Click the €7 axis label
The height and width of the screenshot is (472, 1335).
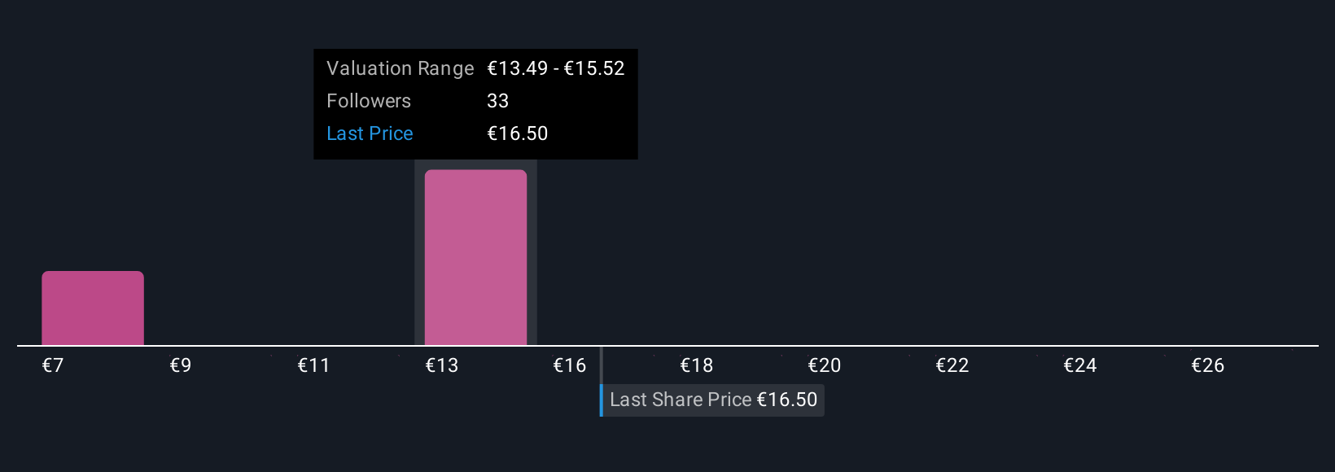(x=53, y=365)
